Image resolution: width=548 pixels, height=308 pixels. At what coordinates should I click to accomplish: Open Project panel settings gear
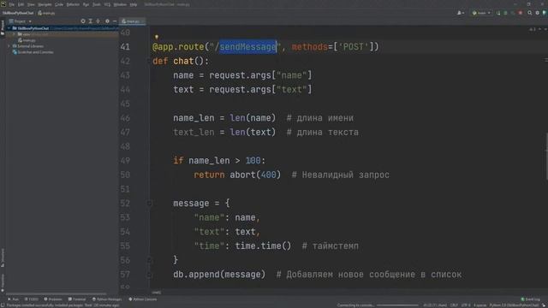click(x=107, y=21)
